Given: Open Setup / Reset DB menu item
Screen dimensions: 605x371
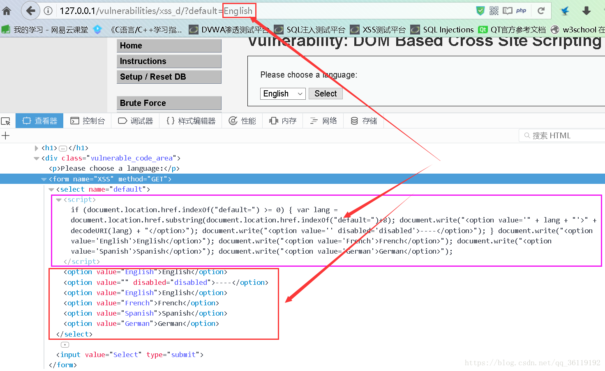Looking at the screenshot, I should pos(169,77).
